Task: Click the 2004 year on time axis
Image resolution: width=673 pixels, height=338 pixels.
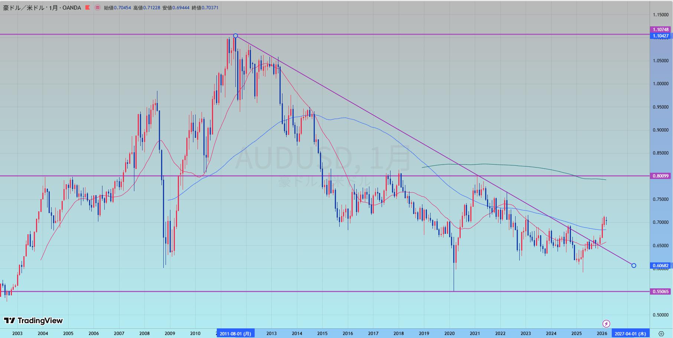Action: 43,334
